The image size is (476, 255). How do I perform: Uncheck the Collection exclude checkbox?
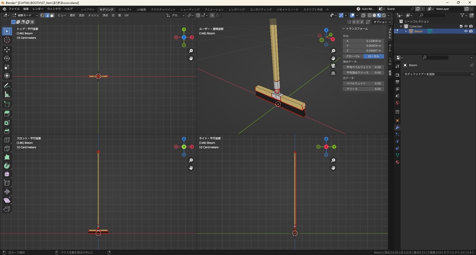461,26
